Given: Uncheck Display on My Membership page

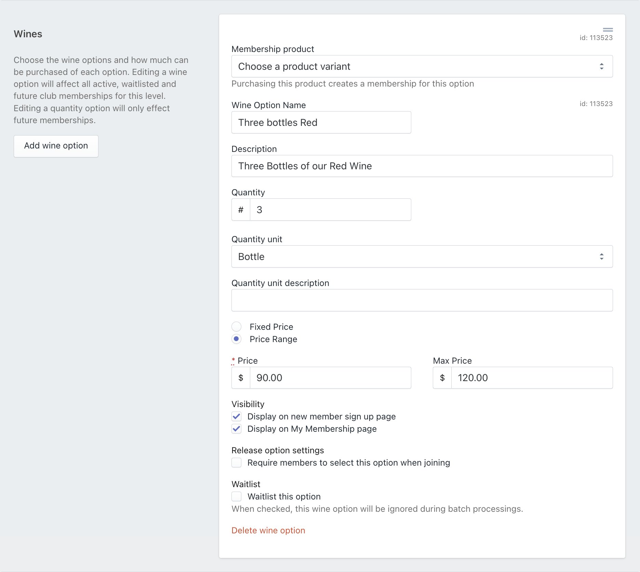Looking at the screenshot, I should (x=237, y=429).
